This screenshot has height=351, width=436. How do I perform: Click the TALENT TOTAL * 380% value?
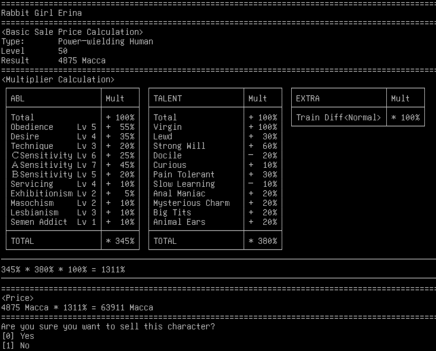click(263, 241)
